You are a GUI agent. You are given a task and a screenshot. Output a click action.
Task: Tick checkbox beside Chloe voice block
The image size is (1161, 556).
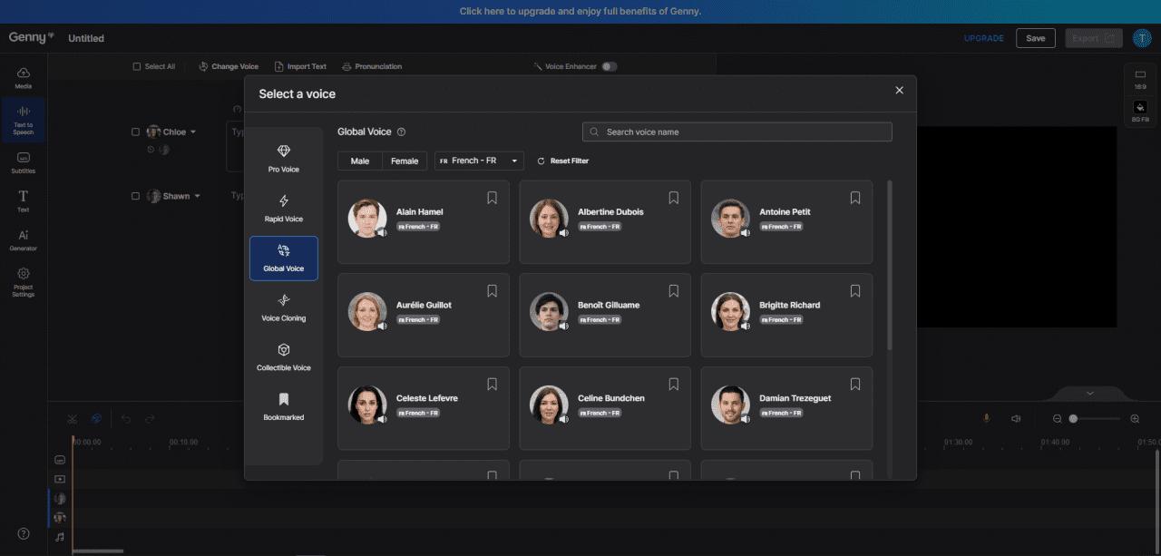tap(136, 132)
